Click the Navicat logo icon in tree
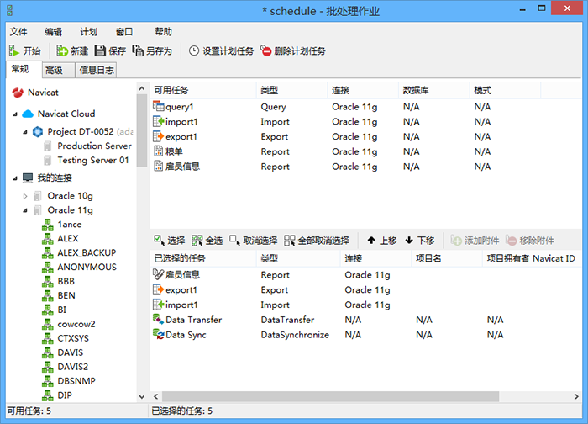 (18, 93)
